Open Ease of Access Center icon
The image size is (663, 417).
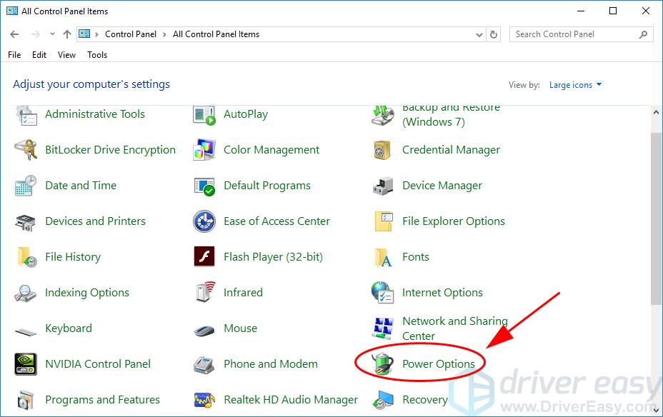(204, 221)
